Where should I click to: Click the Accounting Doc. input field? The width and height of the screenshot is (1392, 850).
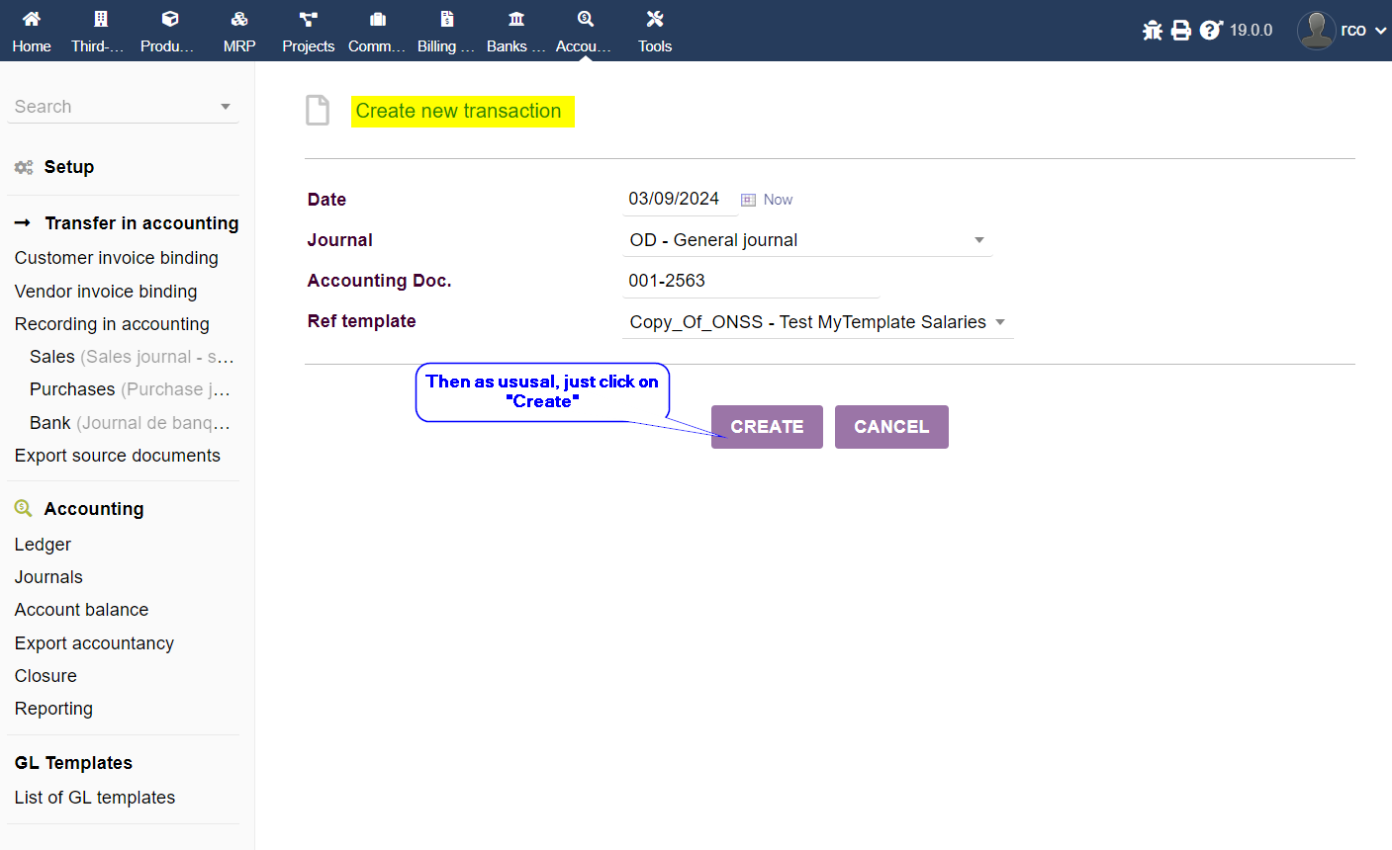[x=750, y=281]
